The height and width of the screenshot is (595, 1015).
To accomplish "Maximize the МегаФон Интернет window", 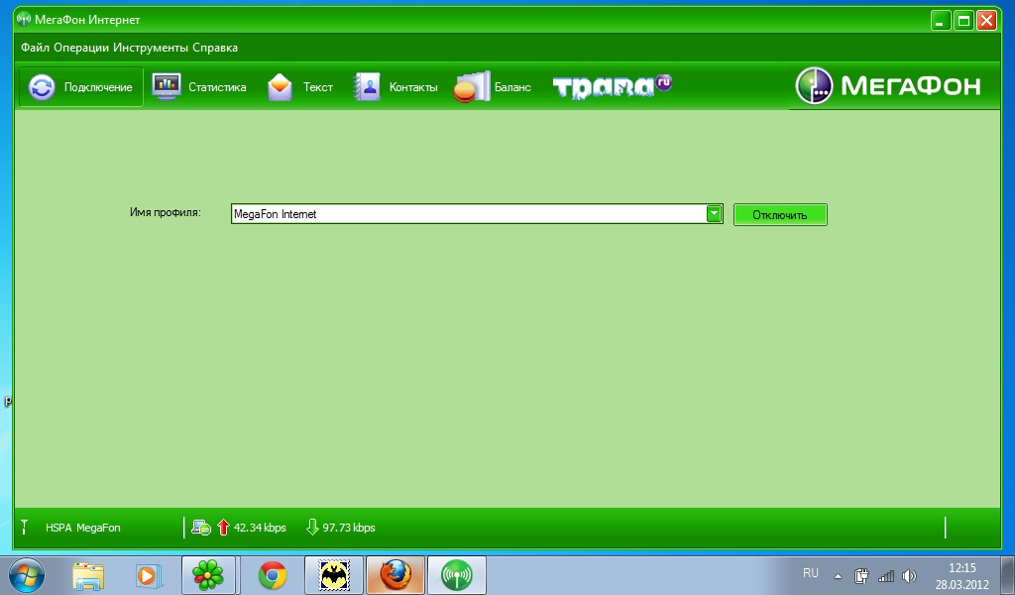I will pyautogui.click(x=963, y=21).
